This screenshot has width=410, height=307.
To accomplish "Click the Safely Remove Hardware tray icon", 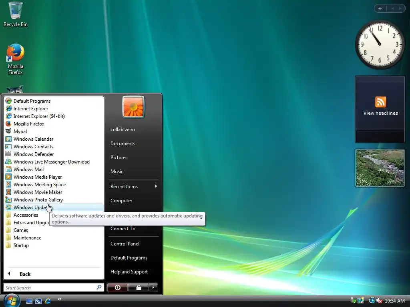I will point(353,301).
